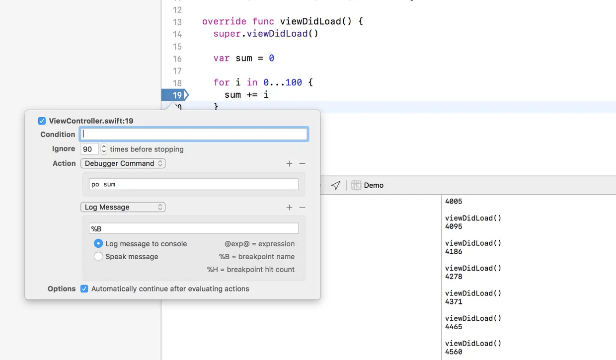Image resolution: width=616 pixels, height=360 pixels.
Task: Click the 'super.viewDidLoad()' code line
Action: coord(266,34)
